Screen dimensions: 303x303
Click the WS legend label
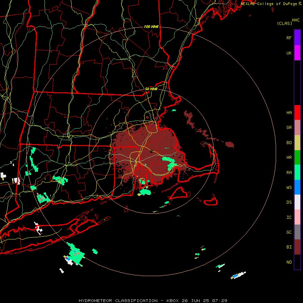(x=289, y=187)
